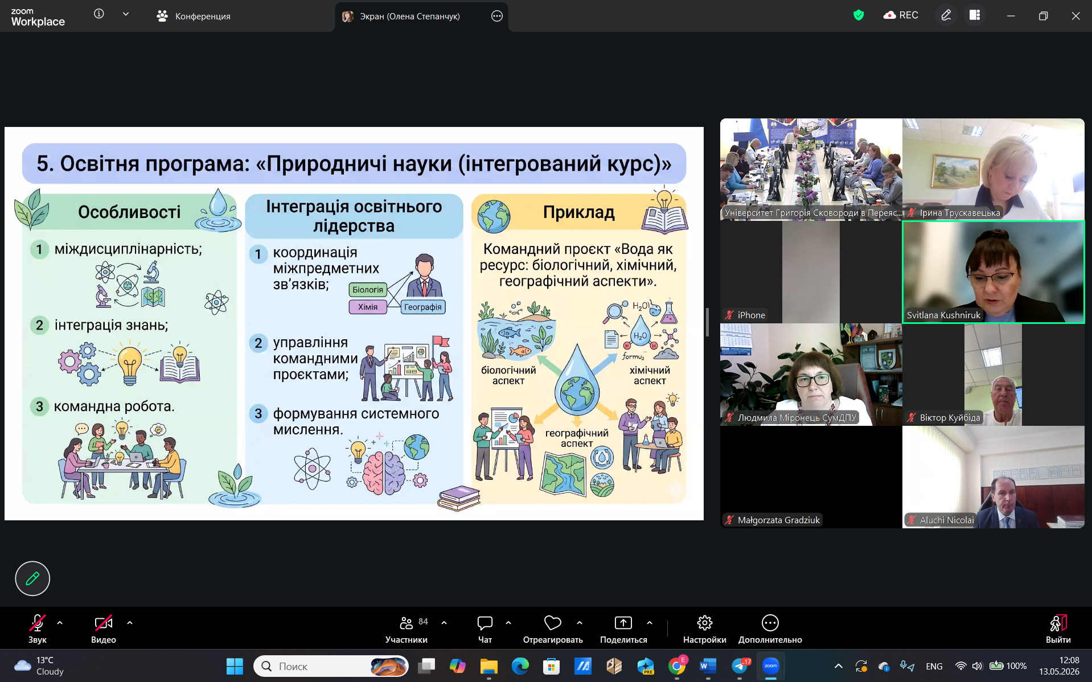This screenshot has width=1092, height=682.
Task: Select Людмила Міронець СумДПУ video tile
Action: 811,375
